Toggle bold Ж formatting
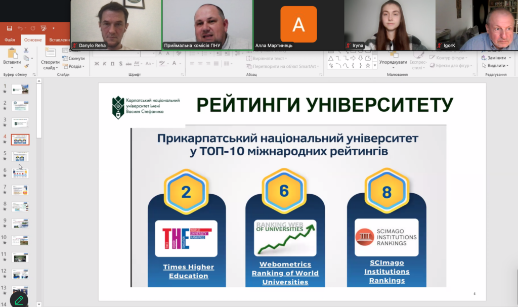 [x=97, y=64]
